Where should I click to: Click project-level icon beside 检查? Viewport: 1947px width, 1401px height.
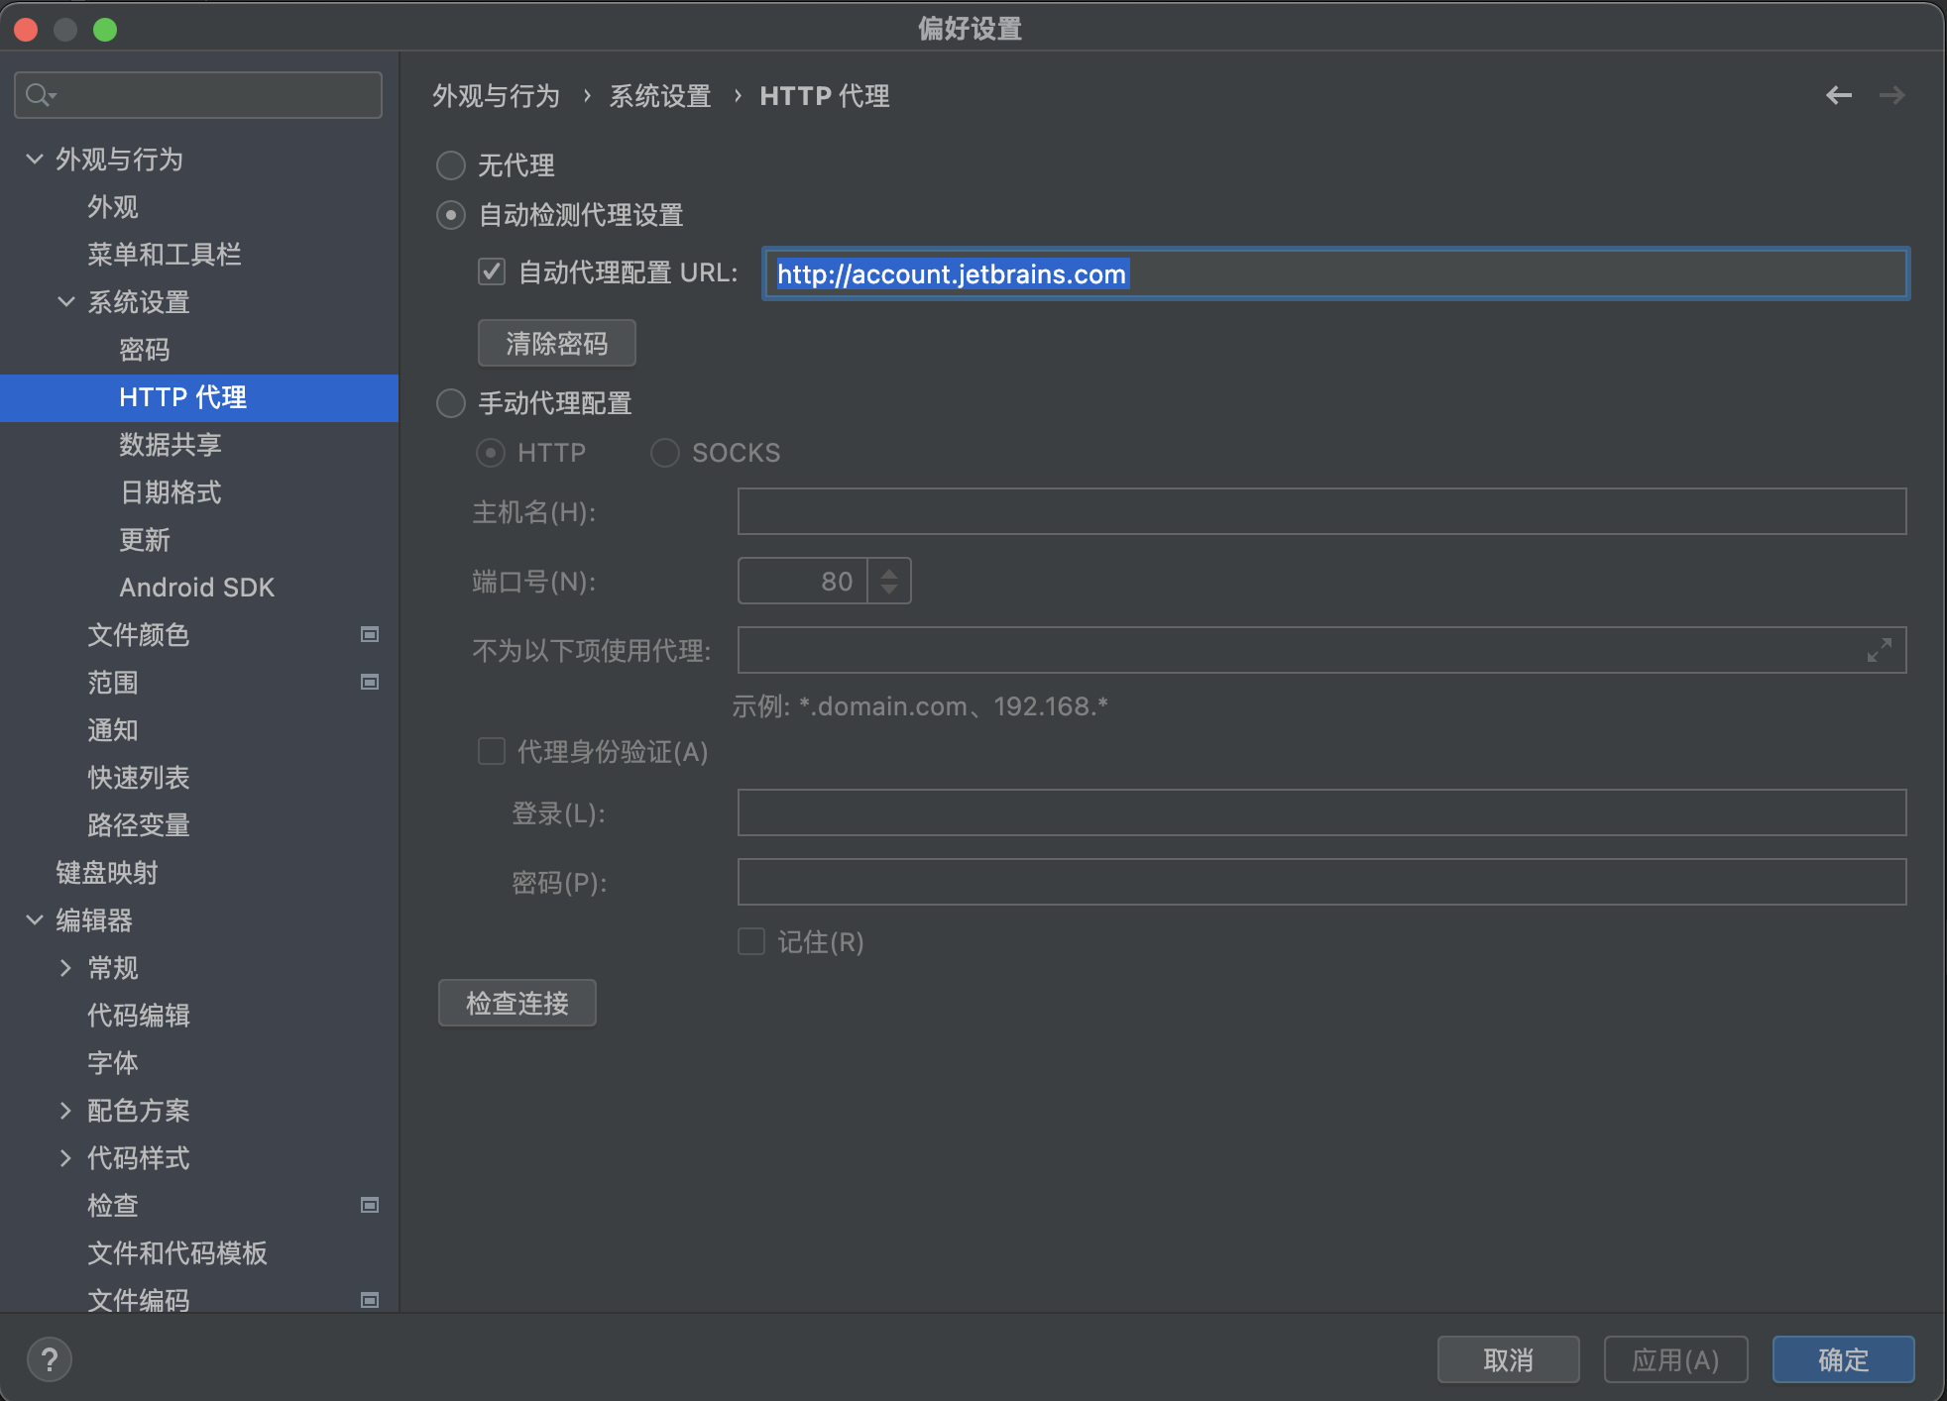pyautogui.click(x=370, y=1205)
